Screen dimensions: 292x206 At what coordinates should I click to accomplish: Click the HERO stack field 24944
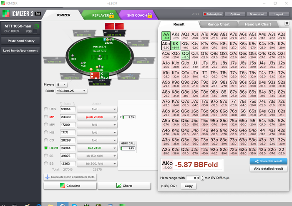[68, 148]
